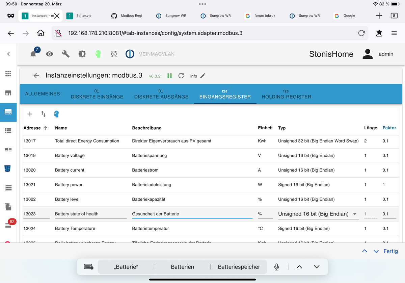Switch theme with brightness icon
405x283 pixels.
[x=82, y=54]
